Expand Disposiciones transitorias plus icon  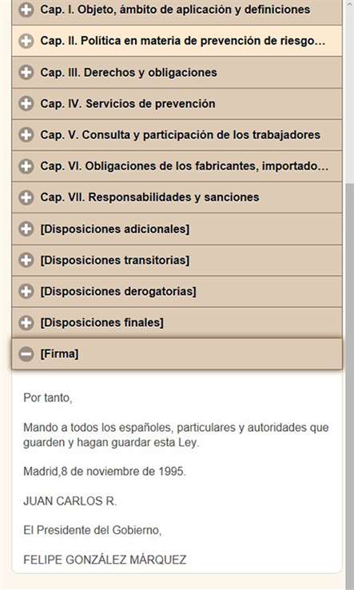(x=26, y=260)
